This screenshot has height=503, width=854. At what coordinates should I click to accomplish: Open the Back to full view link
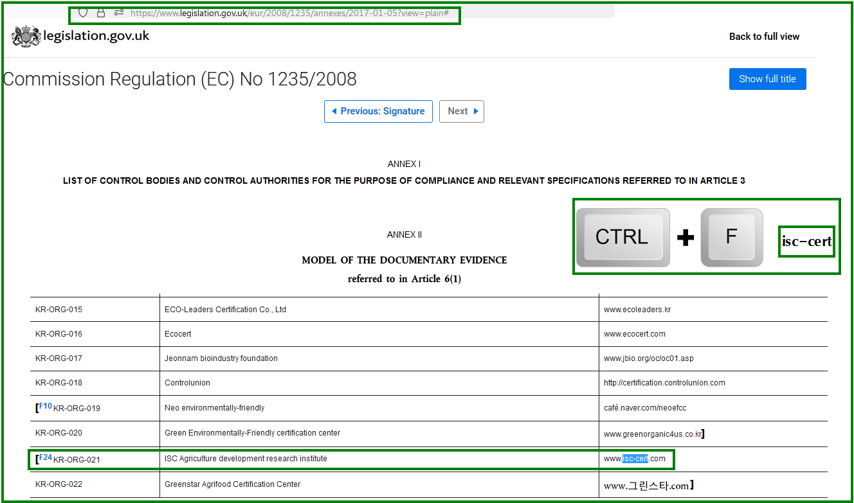[x=764, y=37]
